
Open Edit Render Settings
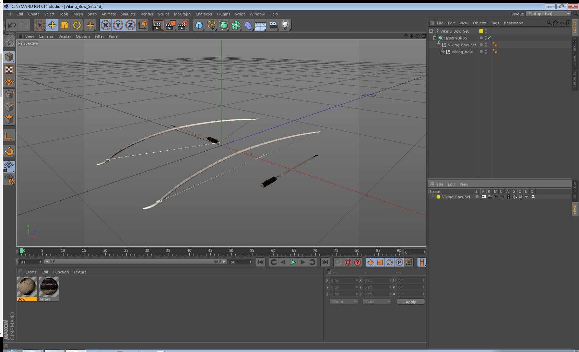(183, 25)
